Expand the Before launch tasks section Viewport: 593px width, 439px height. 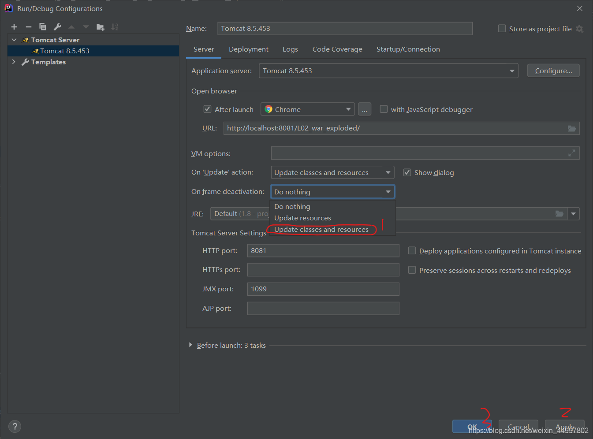190,345
